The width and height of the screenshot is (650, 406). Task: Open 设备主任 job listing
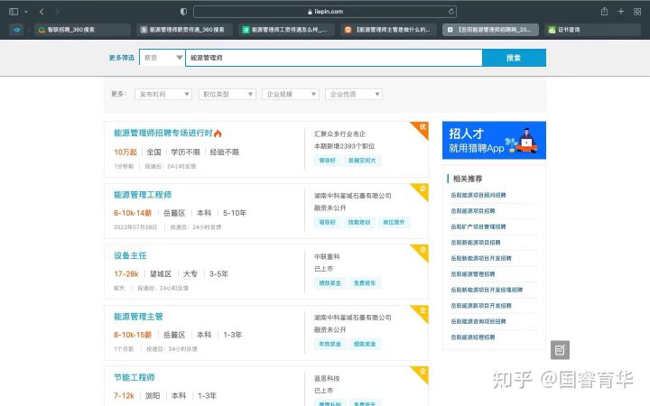click(x=130, y=255)
